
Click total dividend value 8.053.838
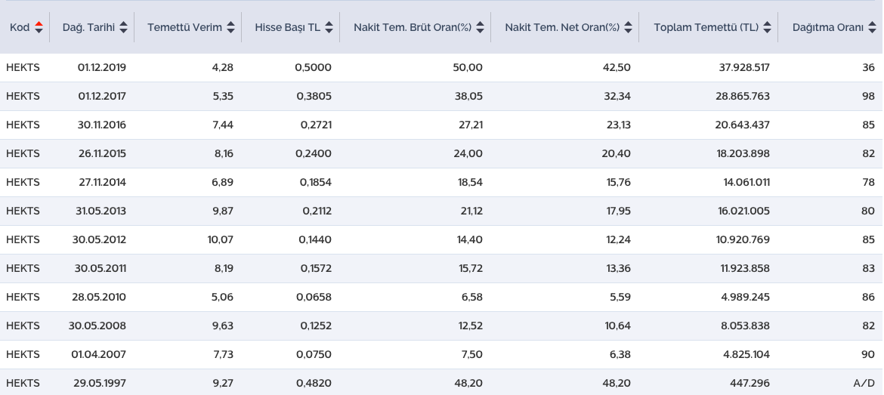[x=745, y=326]
